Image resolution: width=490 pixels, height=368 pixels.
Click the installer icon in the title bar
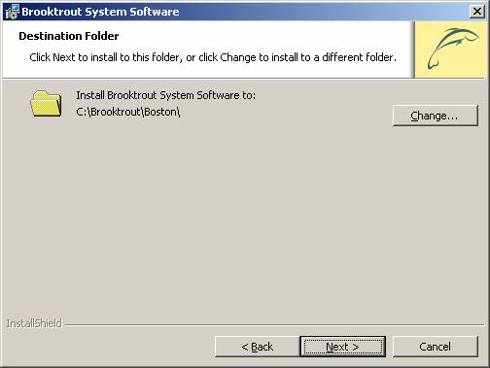13,12
